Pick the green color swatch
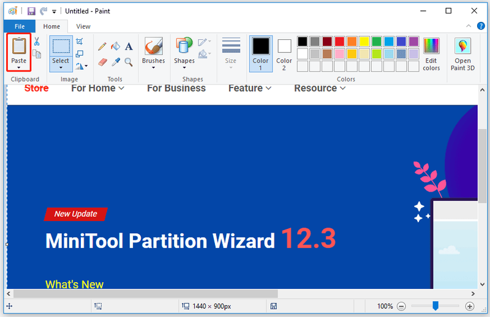 coord(377,41)
